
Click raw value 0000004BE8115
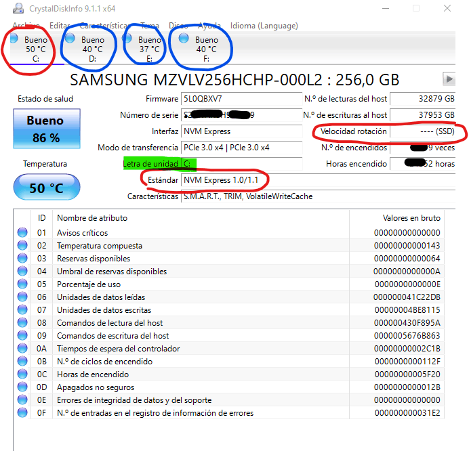[407, 310]
